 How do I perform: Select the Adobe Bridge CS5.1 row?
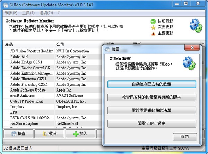pyautogui.click(x=53, y=62)
